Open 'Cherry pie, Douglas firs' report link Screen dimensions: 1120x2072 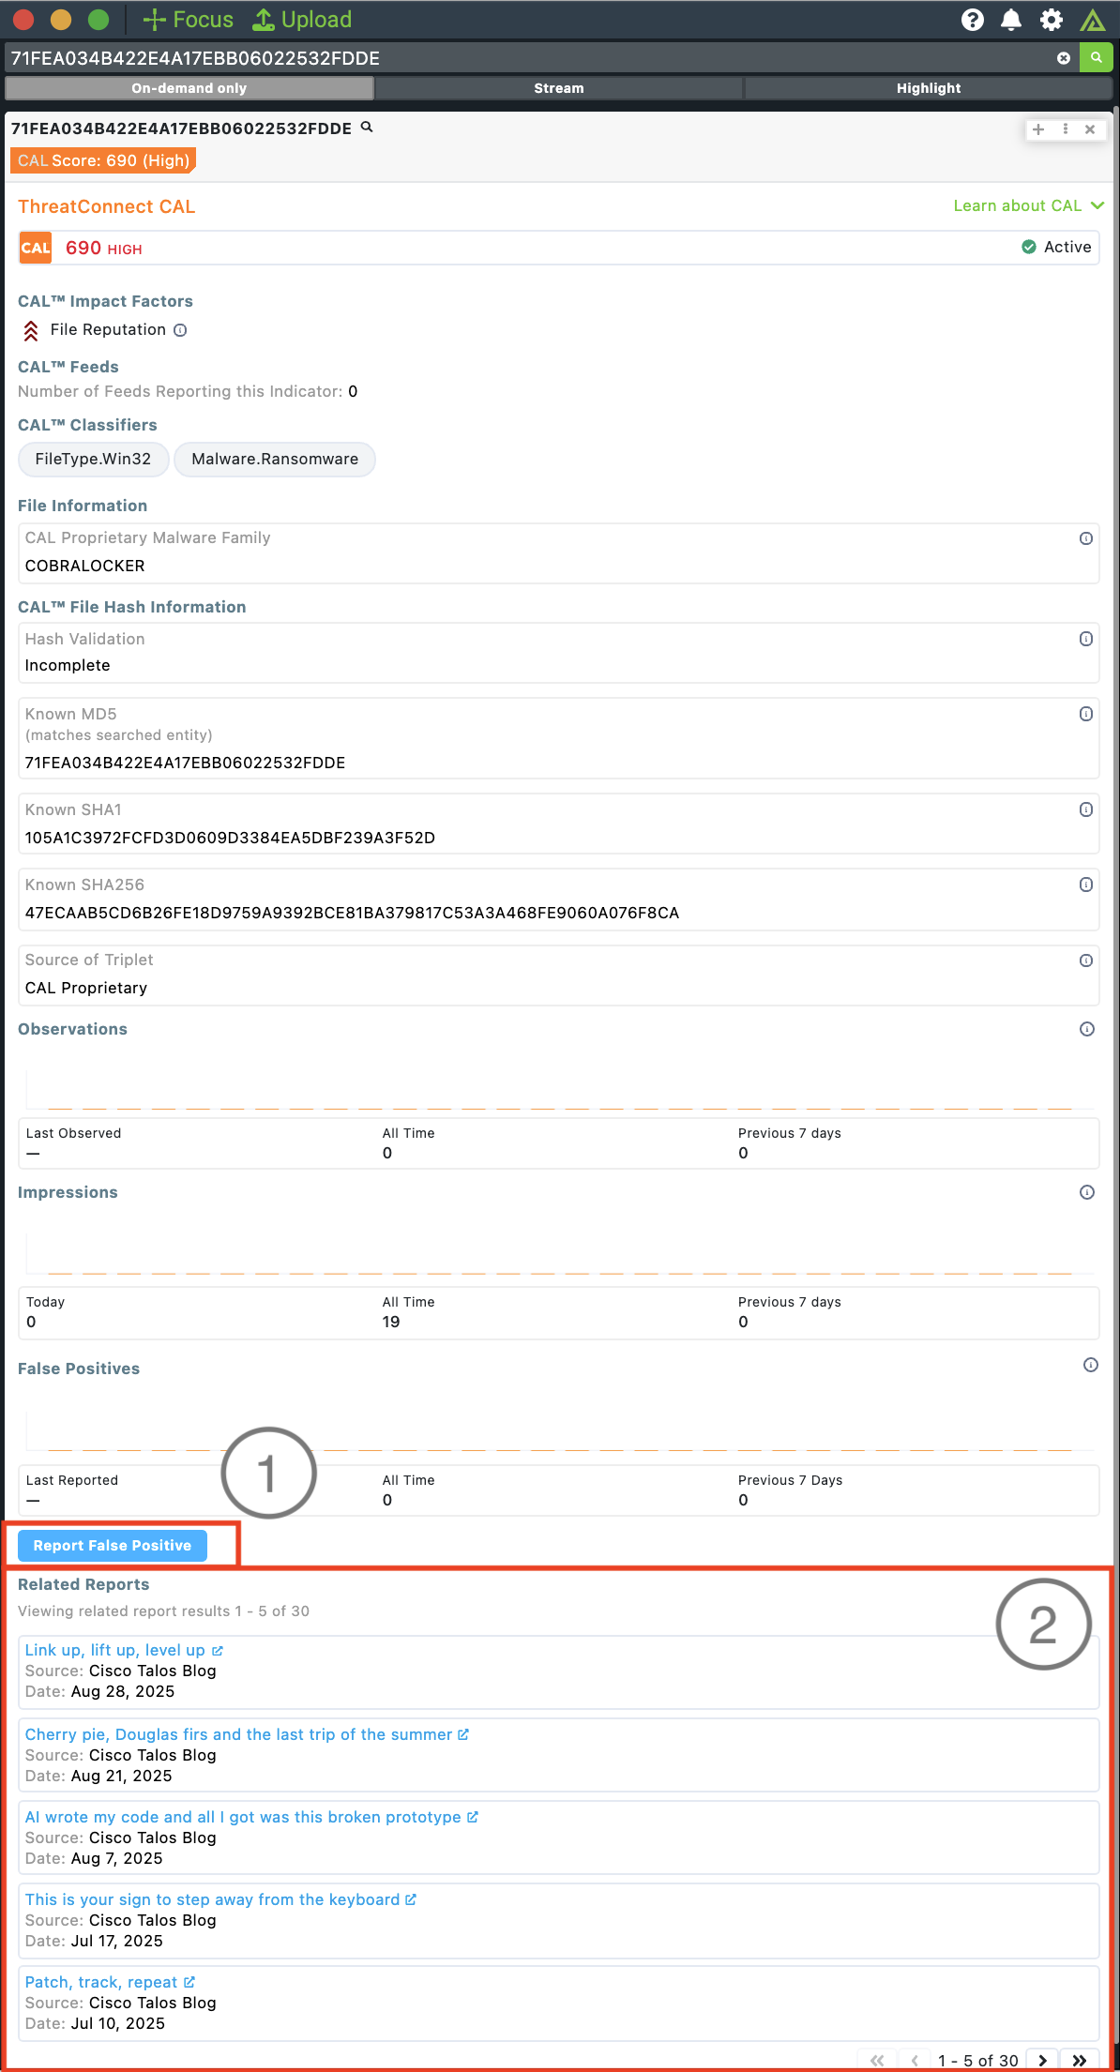coord(247,1734)
